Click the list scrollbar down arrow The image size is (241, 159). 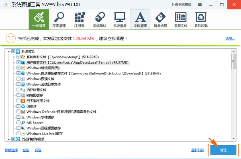pyautogui.click(x=234, y=139)
